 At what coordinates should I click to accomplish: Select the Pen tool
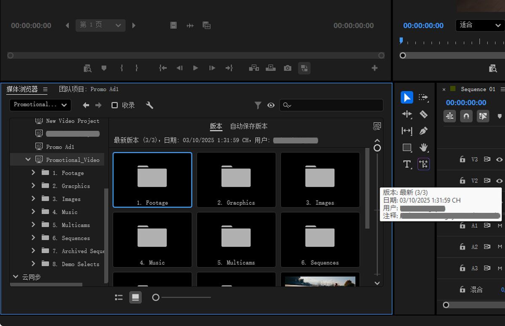tap(423, 131)
